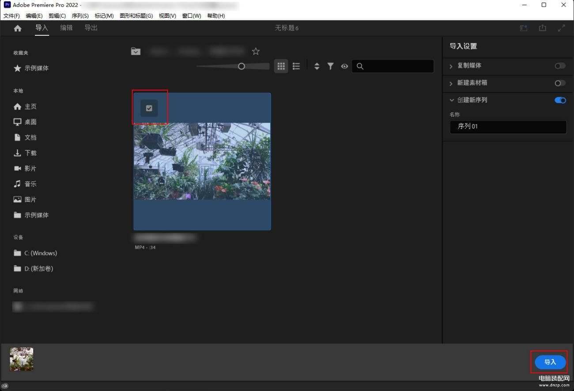Toggle the hidden items eye icon
Image resolution: width=574 pixels, height=391 pixels.
coord(344,66)
